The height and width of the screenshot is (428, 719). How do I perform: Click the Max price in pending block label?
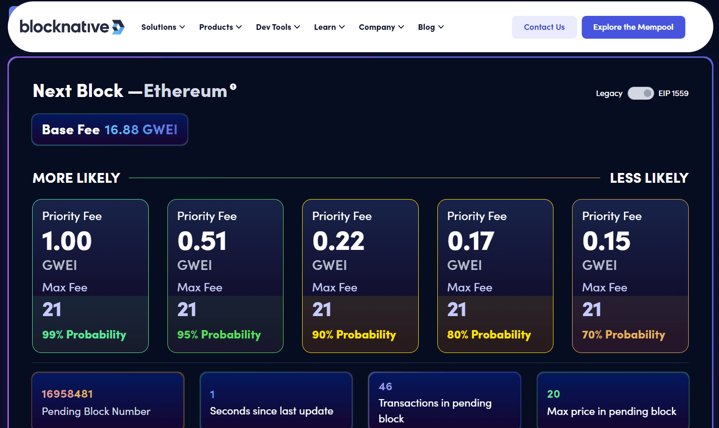pos(611,411)
